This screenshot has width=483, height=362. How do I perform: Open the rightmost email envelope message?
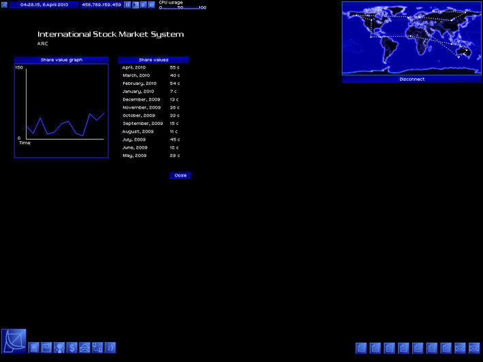474,348
